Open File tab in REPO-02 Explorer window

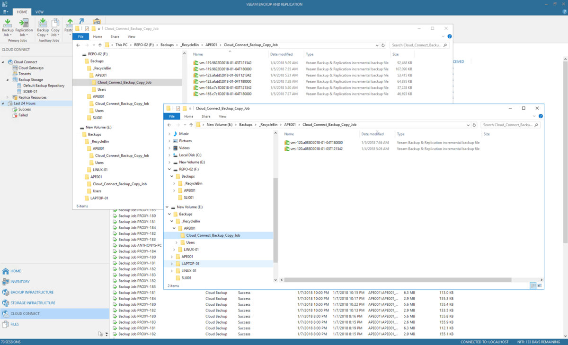tap(81, 36)
